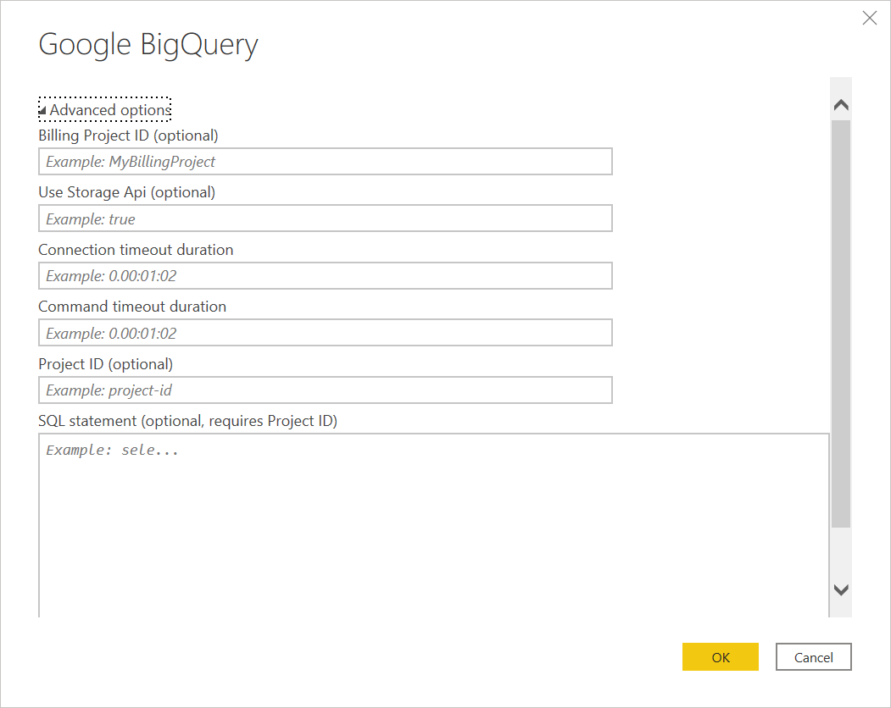Click the "Project ID (optional)" label

click(x=106, y=364)
